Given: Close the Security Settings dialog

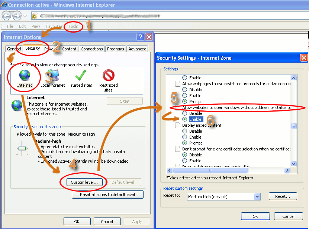Looking at the screenshot, I should coord(304,58).
